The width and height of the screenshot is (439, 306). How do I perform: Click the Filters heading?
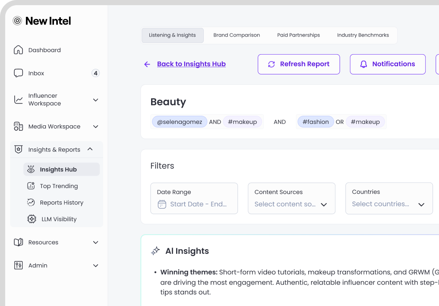coord(162,166)
